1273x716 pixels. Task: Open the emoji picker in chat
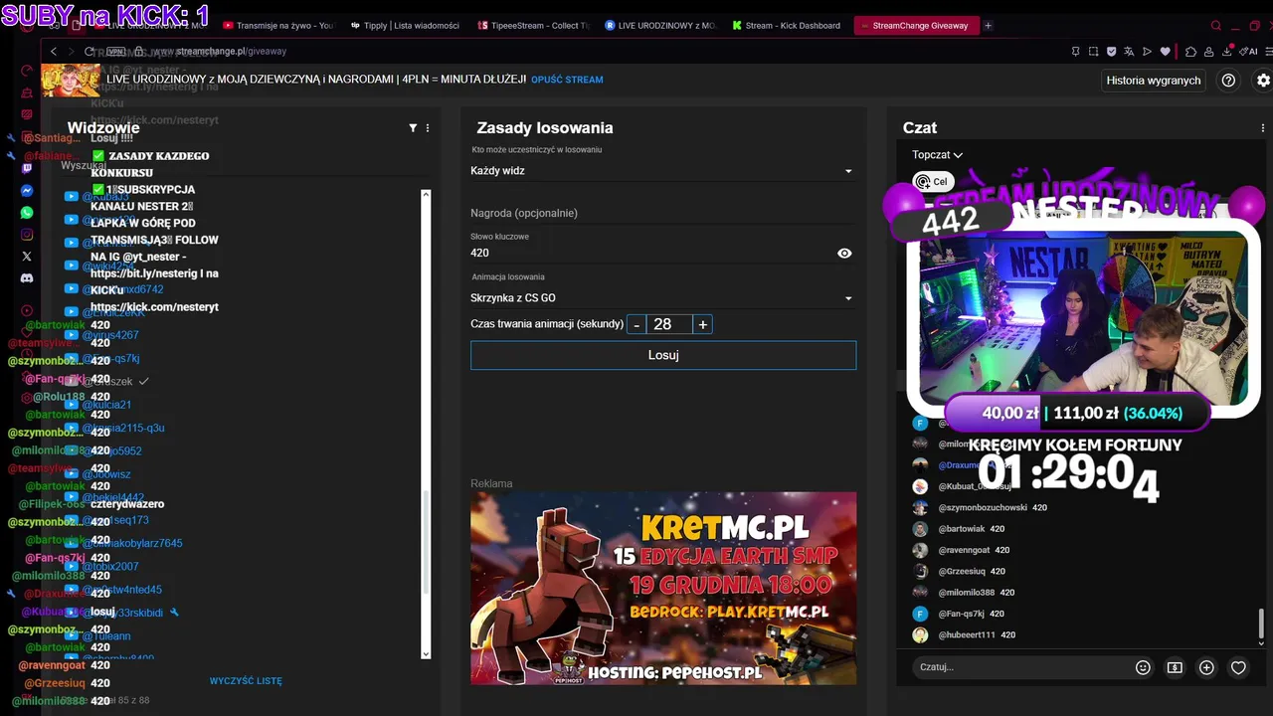tap(1143, 667)
